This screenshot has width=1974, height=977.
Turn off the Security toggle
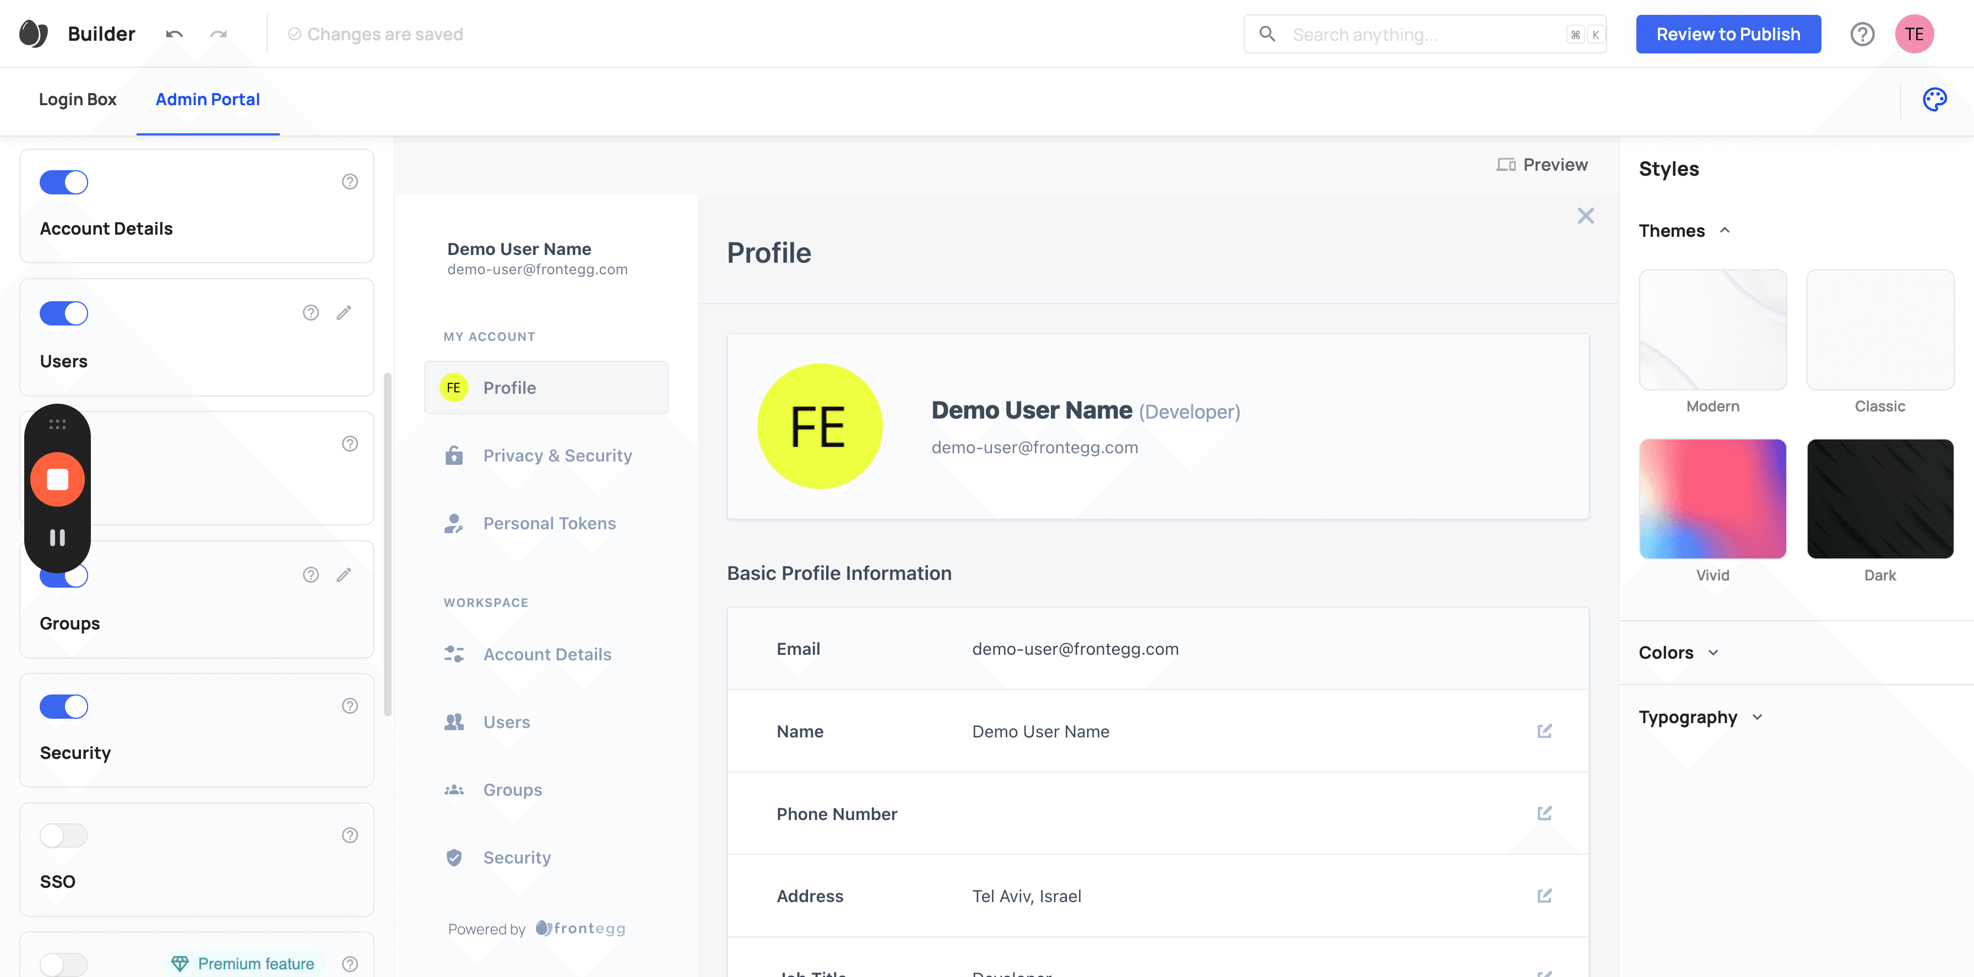63,707
